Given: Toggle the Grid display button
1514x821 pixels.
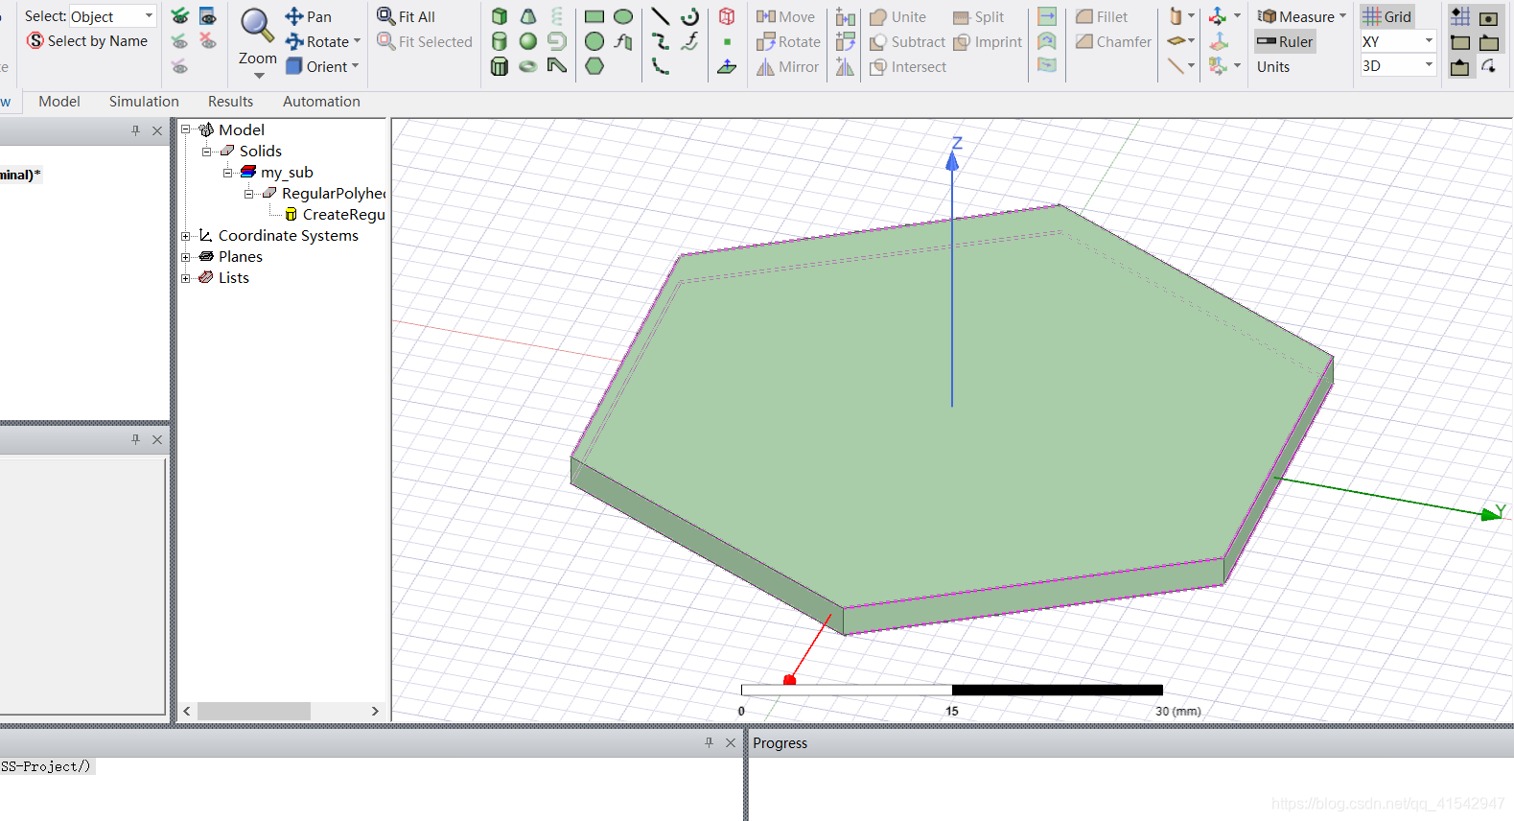Looking at the screenshot, I should click(1386, 16).
